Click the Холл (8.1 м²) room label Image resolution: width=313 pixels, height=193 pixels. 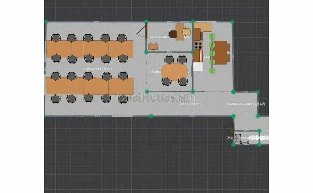coord(189,104)
